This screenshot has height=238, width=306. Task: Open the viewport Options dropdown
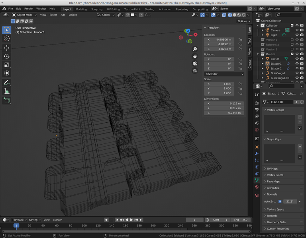(244, 21)
